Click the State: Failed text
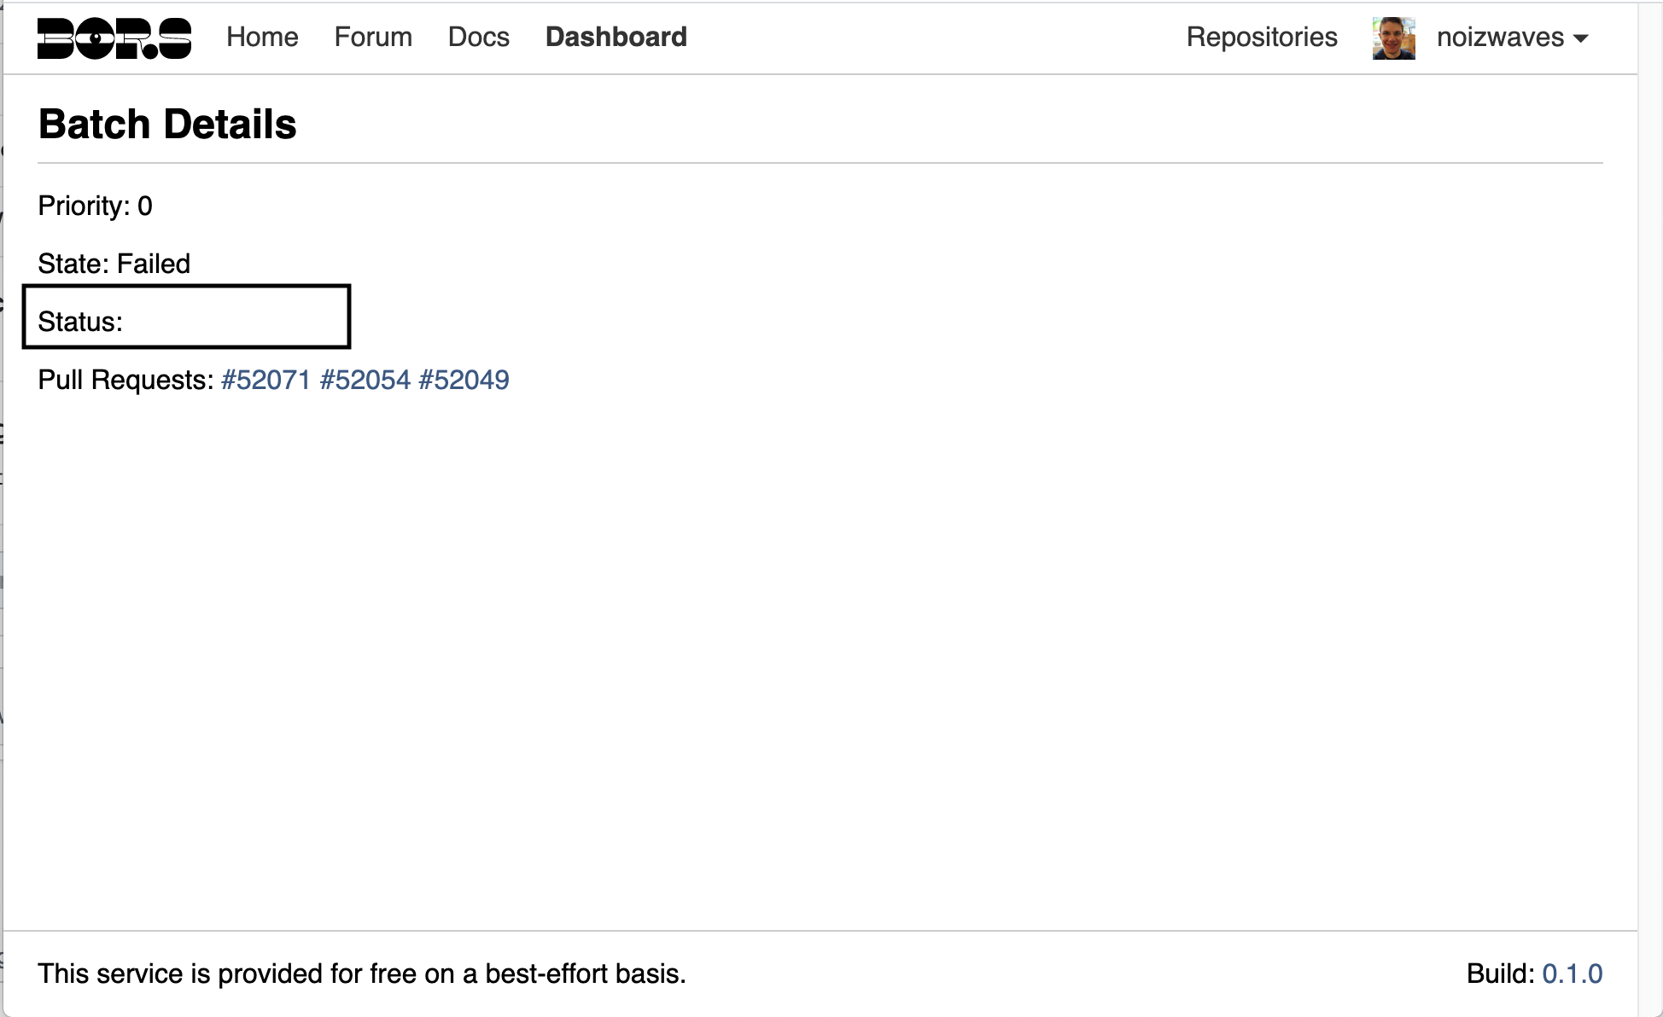 point(114,264)
